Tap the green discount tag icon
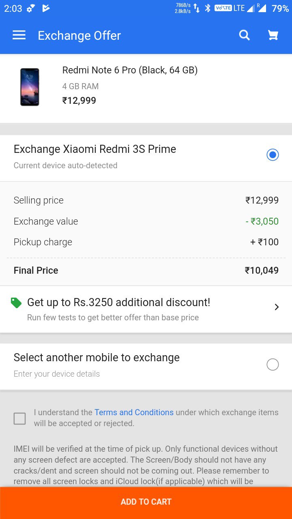The image size is (292, 519). 16,302
